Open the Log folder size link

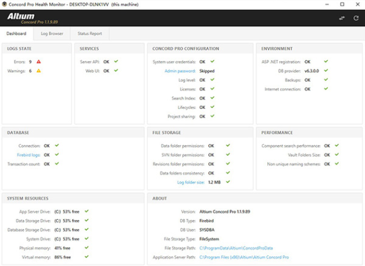[x=191, y=182]
